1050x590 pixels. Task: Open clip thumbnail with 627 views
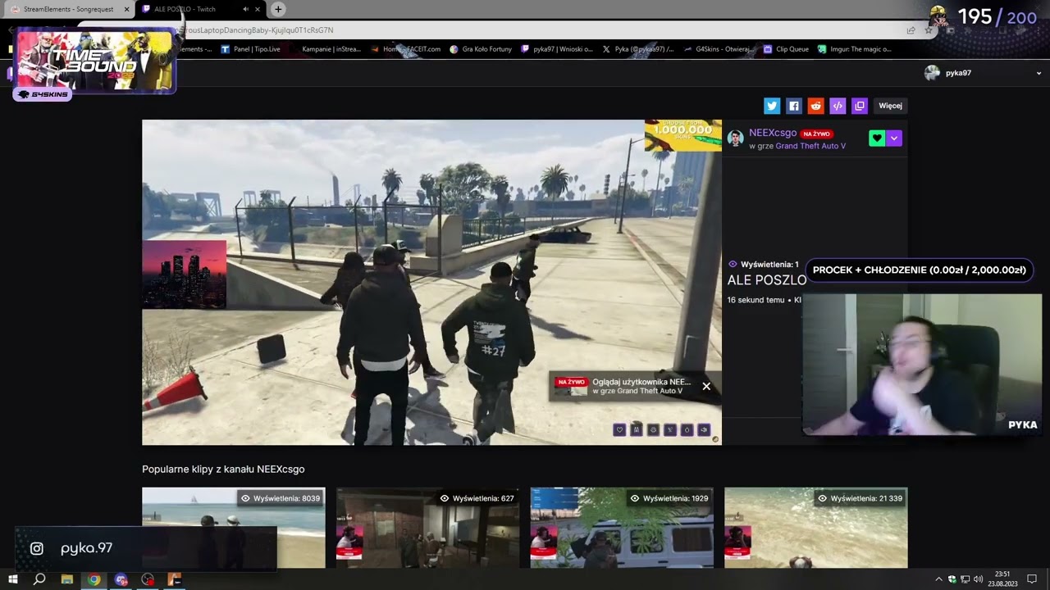point(427,528)
